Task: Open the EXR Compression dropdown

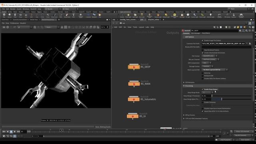Action: click(x=206, y=63)
